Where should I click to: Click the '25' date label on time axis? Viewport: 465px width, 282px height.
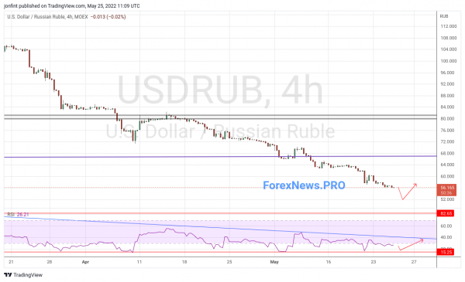click(x=229, y=262)
